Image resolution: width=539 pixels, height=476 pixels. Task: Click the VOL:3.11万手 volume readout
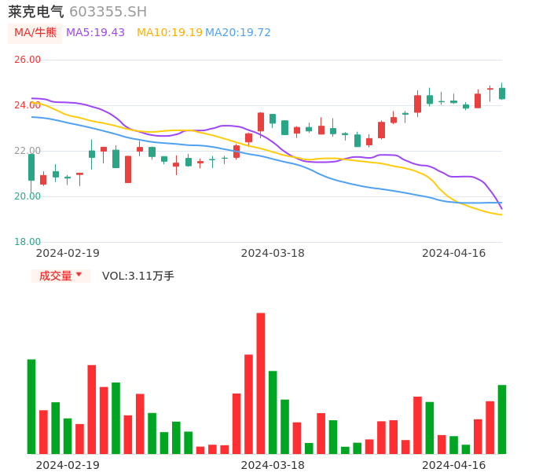coord(138,276)
